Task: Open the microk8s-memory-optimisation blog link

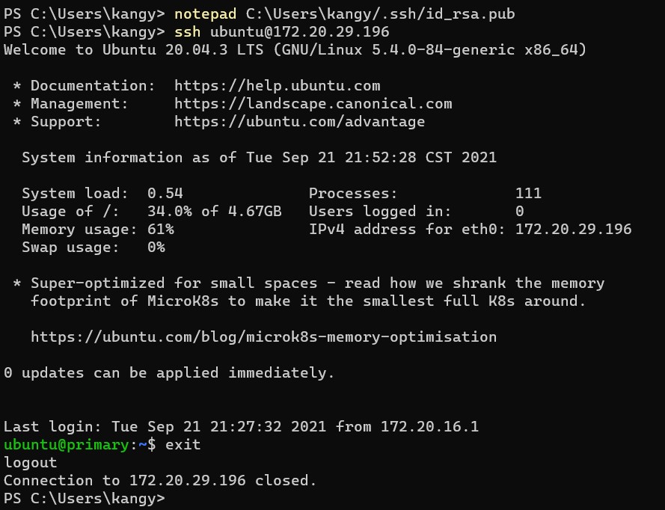Action: (x=263, y=337)
